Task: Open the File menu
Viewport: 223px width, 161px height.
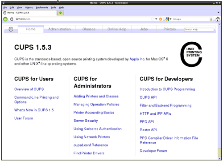Action: (x=5, y=8)
